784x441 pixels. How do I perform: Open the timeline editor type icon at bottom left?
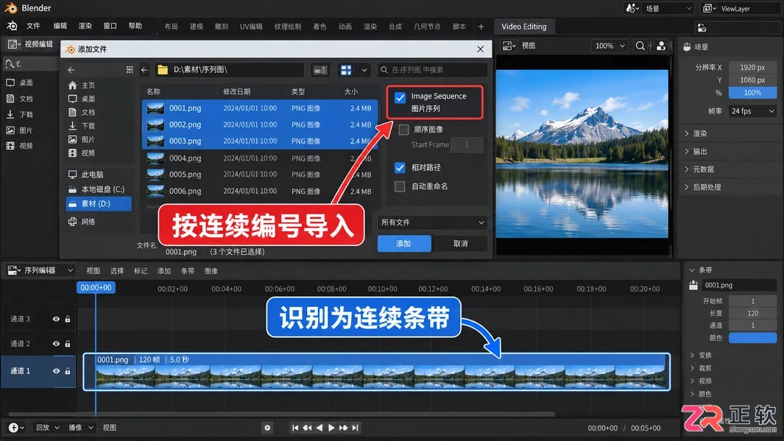click(x=16, y=428)
